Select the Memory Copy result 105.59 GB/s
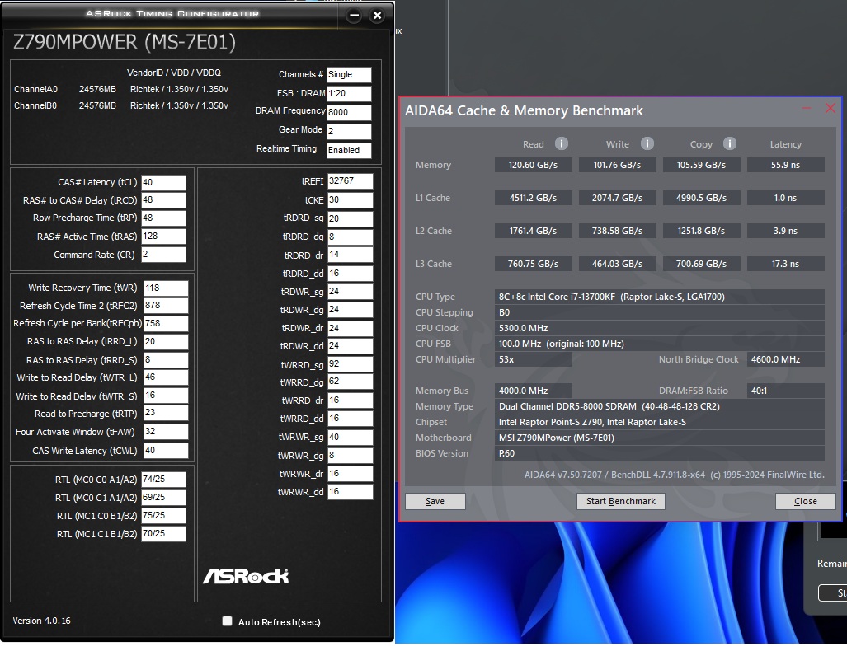The width and height of the screenshot is (847, 651). click(x=702, y=165)
